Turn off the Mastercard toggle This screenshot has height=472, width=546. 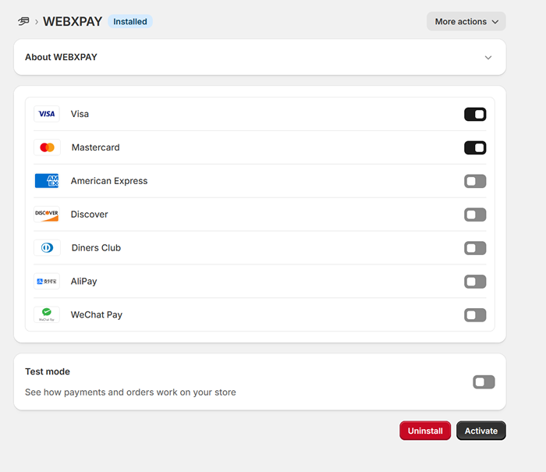(x=475, y=148)
